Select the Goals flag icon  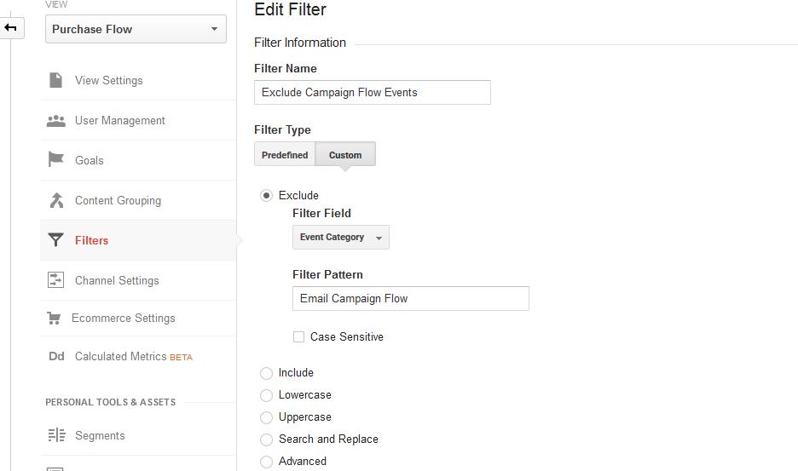tap(56, 160)
